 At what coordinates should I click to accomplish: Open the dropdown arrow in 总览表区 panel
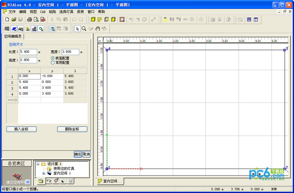click(x=27, y=182)
